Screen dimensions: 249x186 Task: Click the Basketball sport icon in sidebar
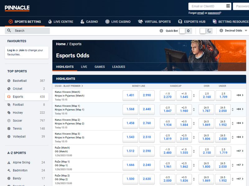9,81
